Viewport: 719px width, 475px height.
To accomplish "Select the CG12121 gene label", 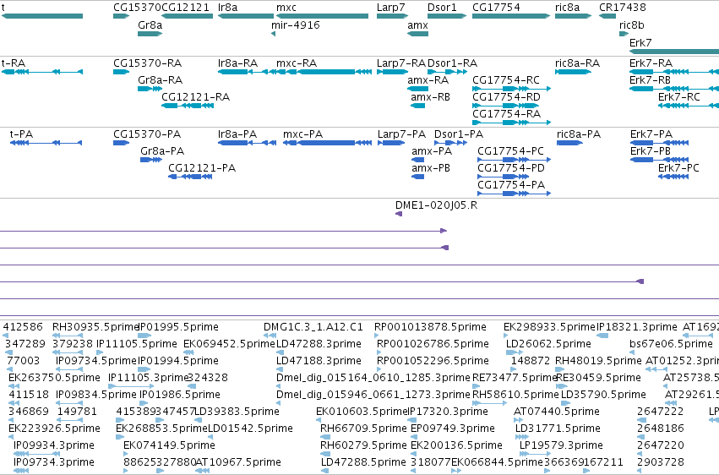I will [x=185, y=8].
